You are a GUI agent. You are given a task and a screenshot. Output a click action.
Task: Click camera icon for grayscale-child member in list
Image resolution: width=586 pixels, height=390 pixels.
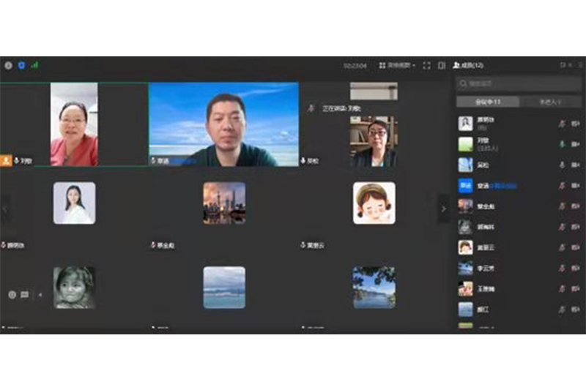pyautogui.click(x=576, y=227)
